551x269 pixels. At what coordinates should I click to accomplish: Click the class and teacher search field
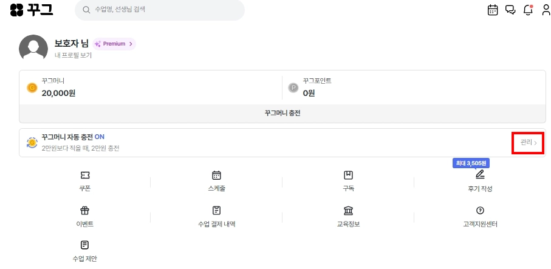pyautogui.click(x=160, y=10)
